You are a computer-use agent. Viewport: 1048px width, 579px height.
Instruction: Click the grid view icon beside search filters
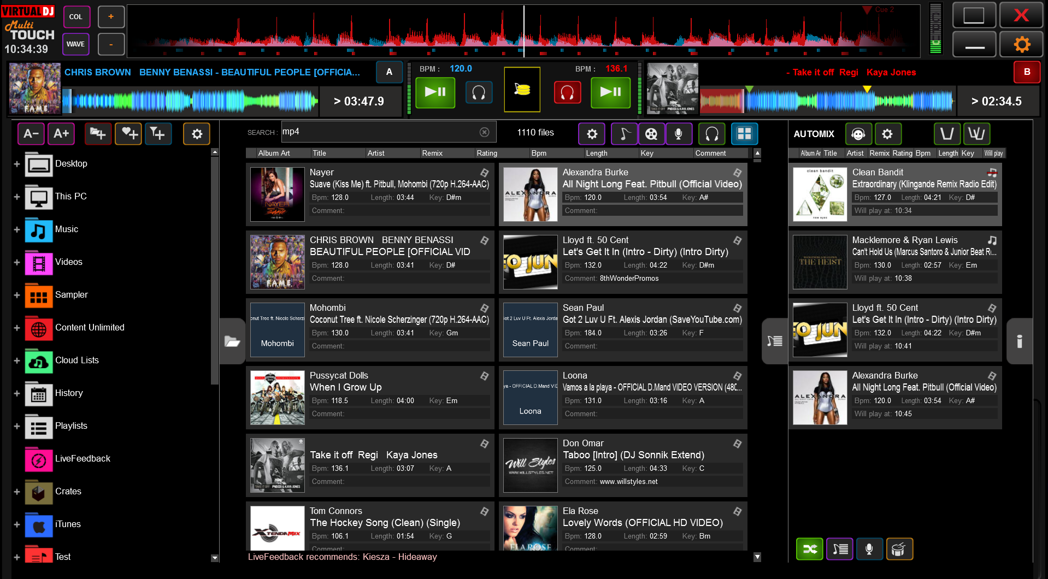(x=744, y=134)
